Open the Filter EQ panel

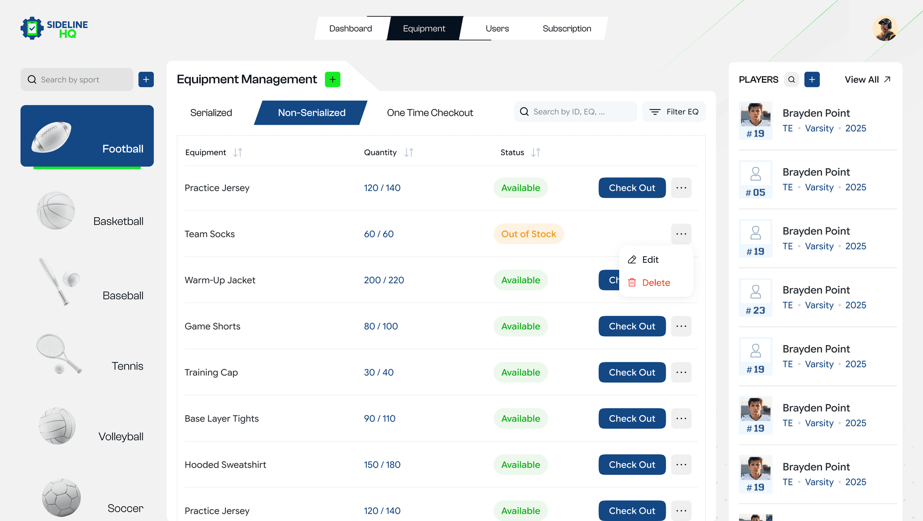(674, 112)
